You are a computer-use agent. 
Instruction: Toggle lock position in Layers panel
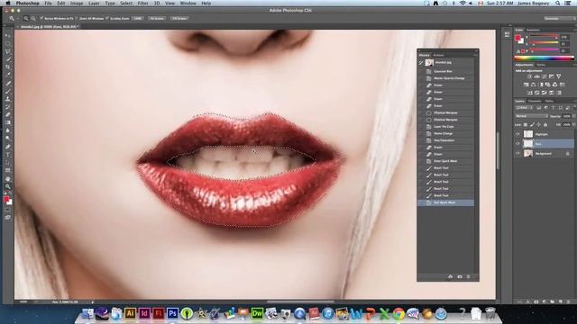click(539, 124)
